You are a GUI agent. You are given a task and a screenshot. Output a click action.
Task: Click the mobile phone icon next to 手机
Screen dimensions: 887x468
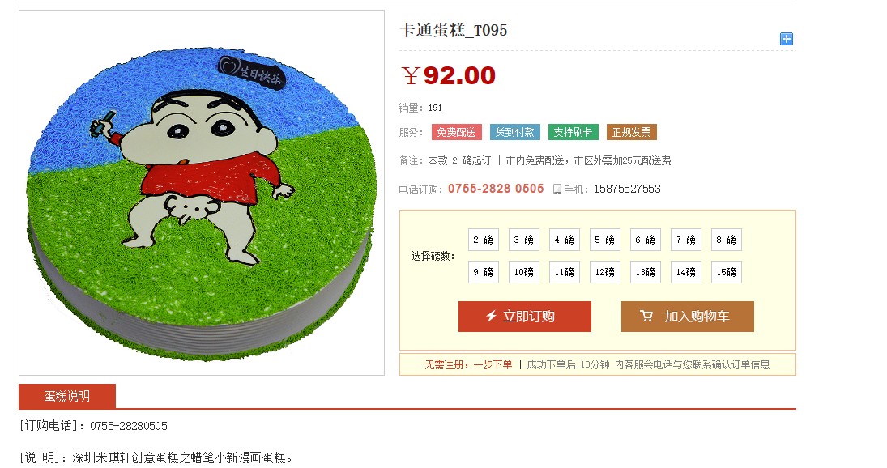(x=557, y=189)
